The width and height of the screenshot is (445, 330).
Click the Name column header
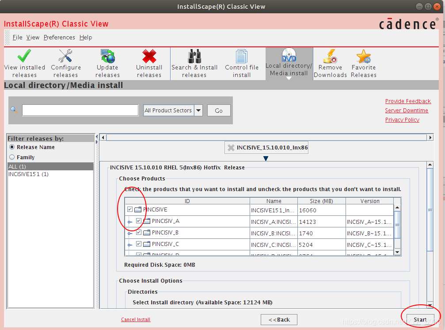coord(274,201)
